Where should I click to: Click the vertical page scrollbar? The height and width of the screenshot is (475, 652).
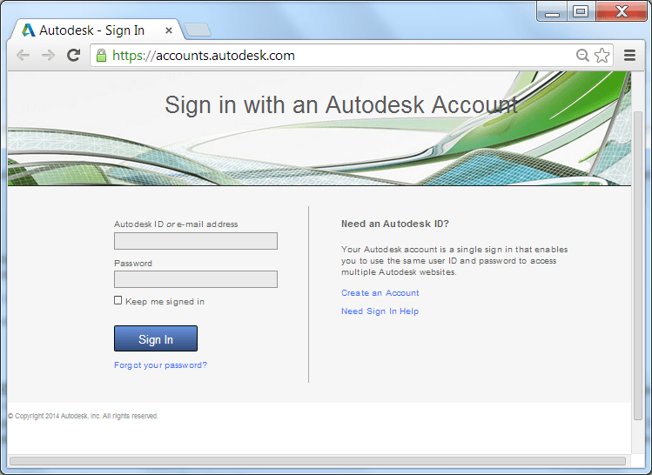click(x=637, y=266)
